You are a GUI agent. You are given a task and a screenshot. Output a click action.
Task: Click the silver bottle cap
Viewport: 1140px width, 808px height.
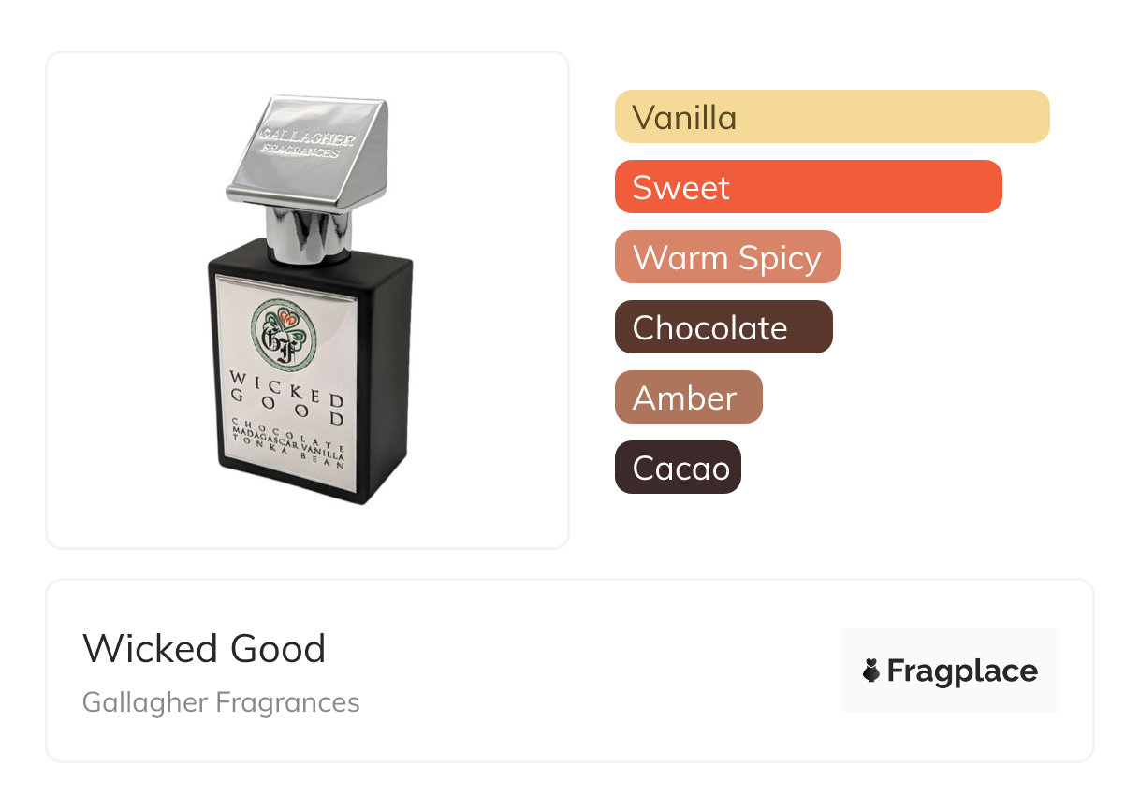coord(309,150)
